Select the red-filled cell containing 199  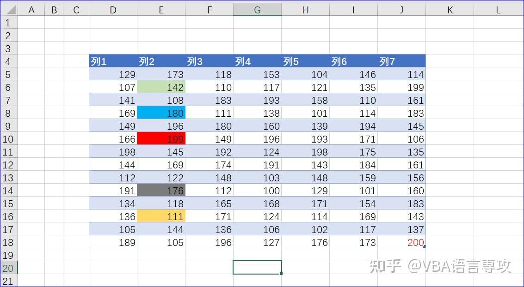(161, 139)
